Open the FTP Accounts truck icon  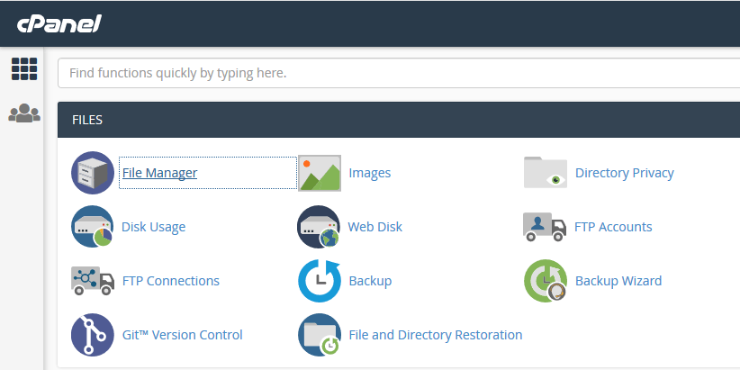[546, 227]
